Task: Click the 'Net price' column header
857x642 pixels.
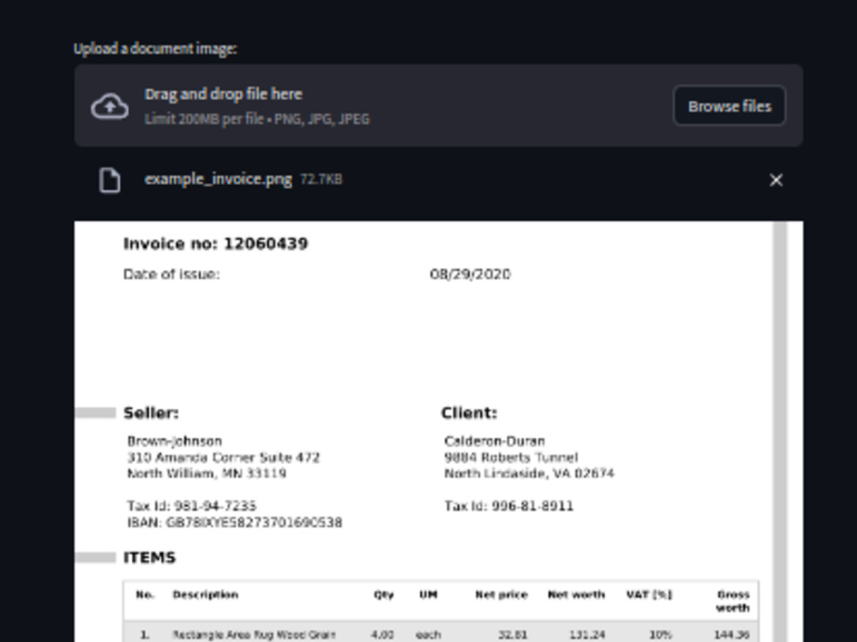Action: point(501,595)
